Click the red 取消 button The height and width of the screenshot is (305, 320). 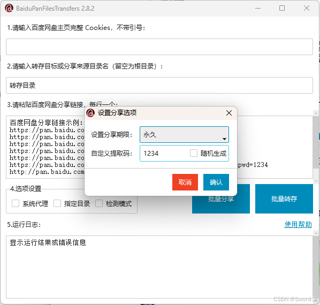click(x=185, y=182)
